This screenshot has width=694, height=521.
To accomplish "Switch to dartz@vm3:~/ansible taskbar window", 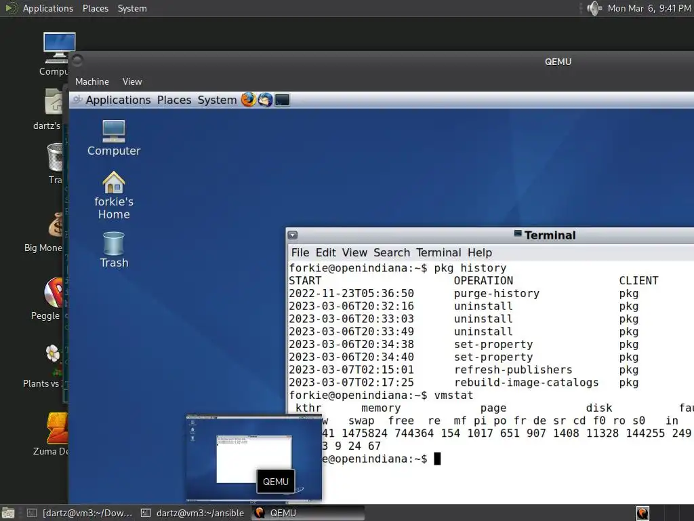I will (x=192, y=513).
